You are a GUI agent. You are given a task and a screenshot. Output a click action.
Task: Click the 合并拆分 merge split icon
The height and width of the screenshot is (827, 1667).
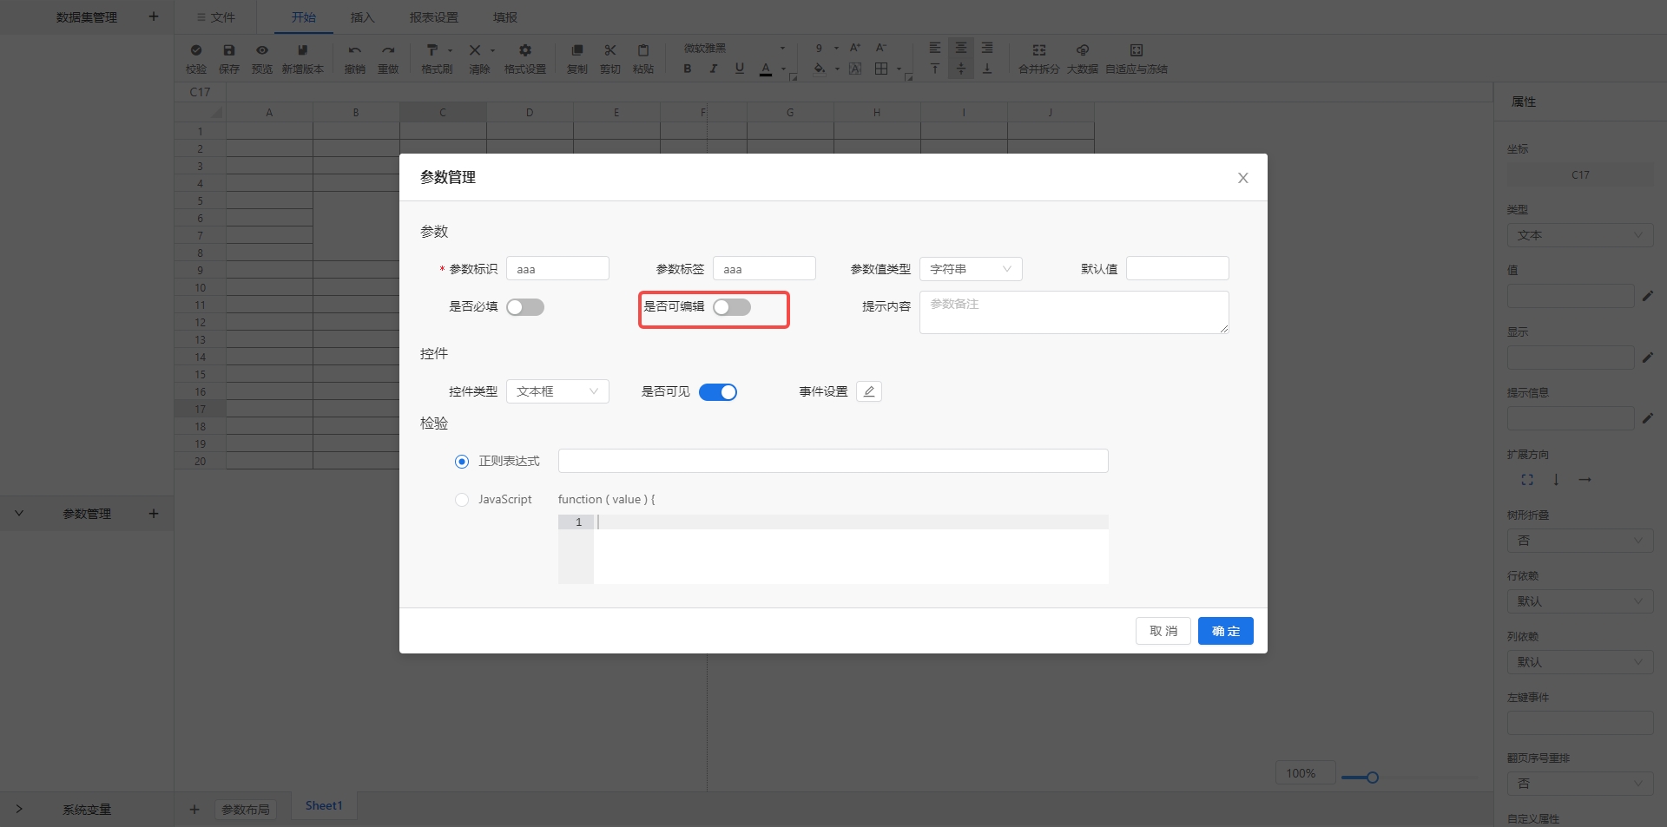point(1039,50)
